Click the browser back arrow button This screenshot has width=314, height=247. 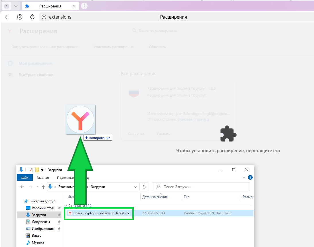click(x=7, y=17)
